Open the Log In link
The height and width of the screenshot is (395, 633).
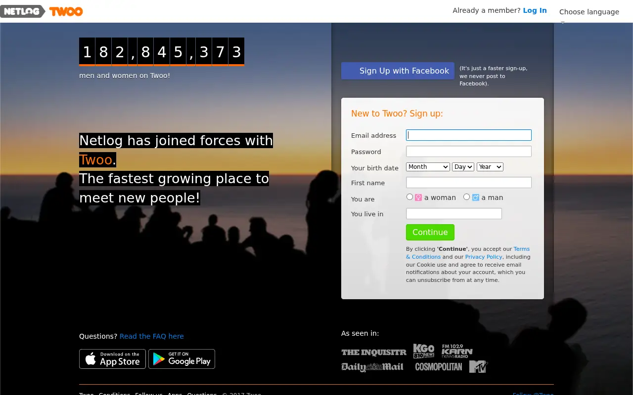coord(535,10)
